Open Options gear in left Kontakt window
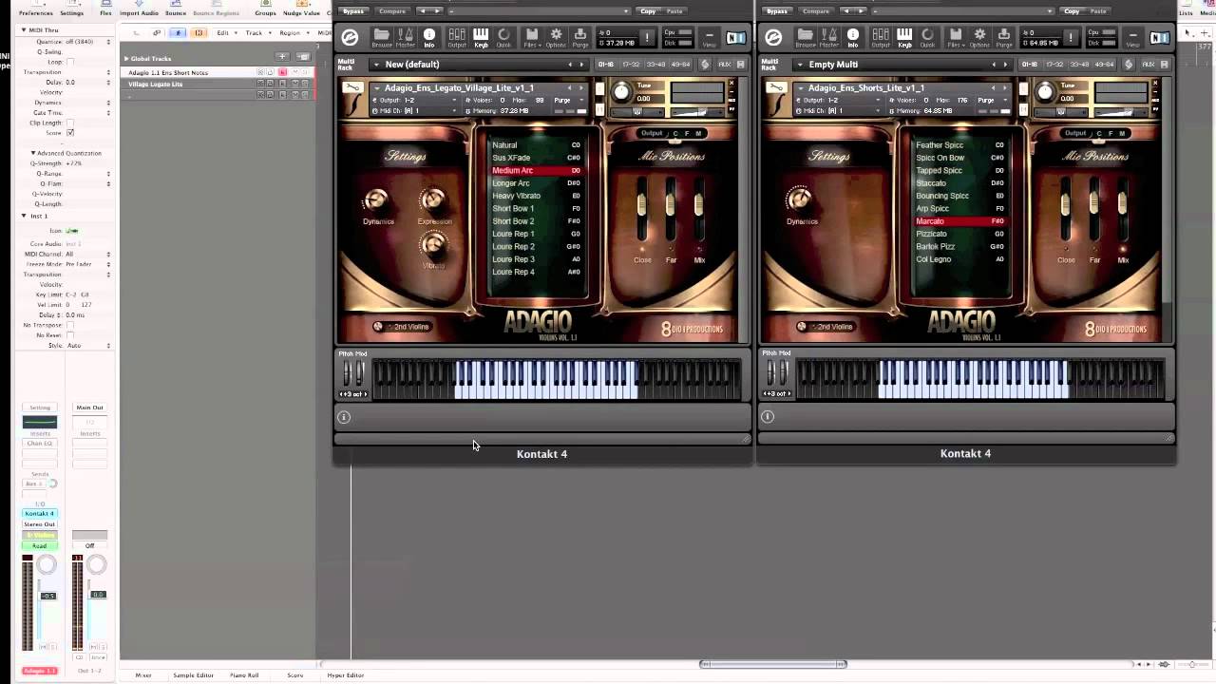Image resolution: width=1216 pixels, height=684 pixels. coord(556,37)
